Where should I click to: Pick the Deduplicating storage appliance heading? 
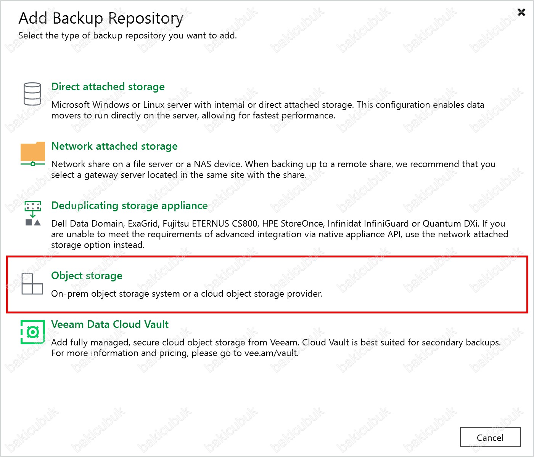129,206
